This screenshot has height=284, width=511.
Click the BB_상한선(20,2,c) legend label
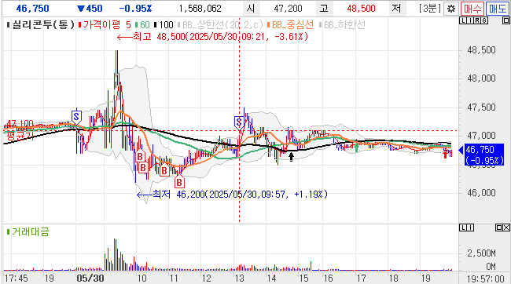[x=222, y=25]
